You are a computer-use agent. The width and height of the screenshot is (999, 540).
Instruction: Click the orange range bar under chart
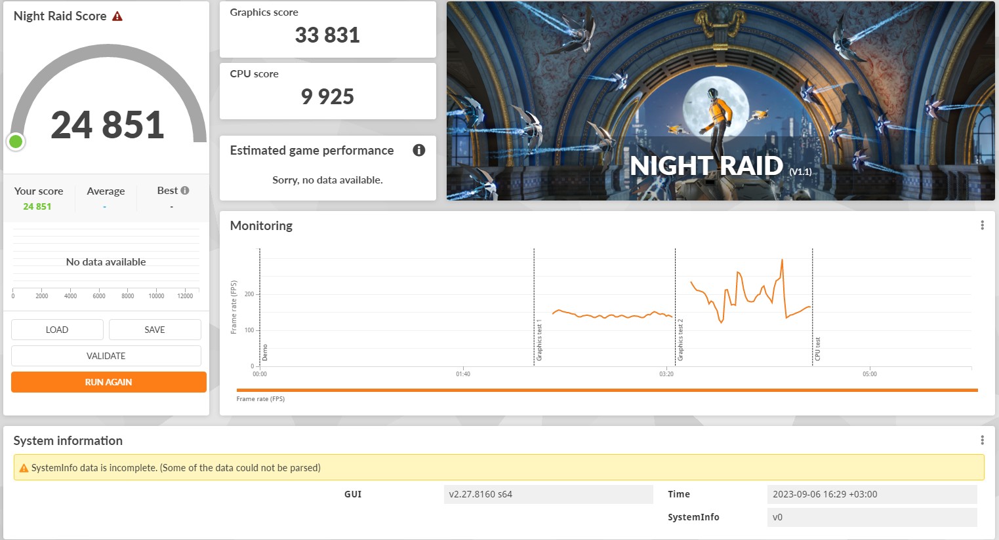coord(607,390)
